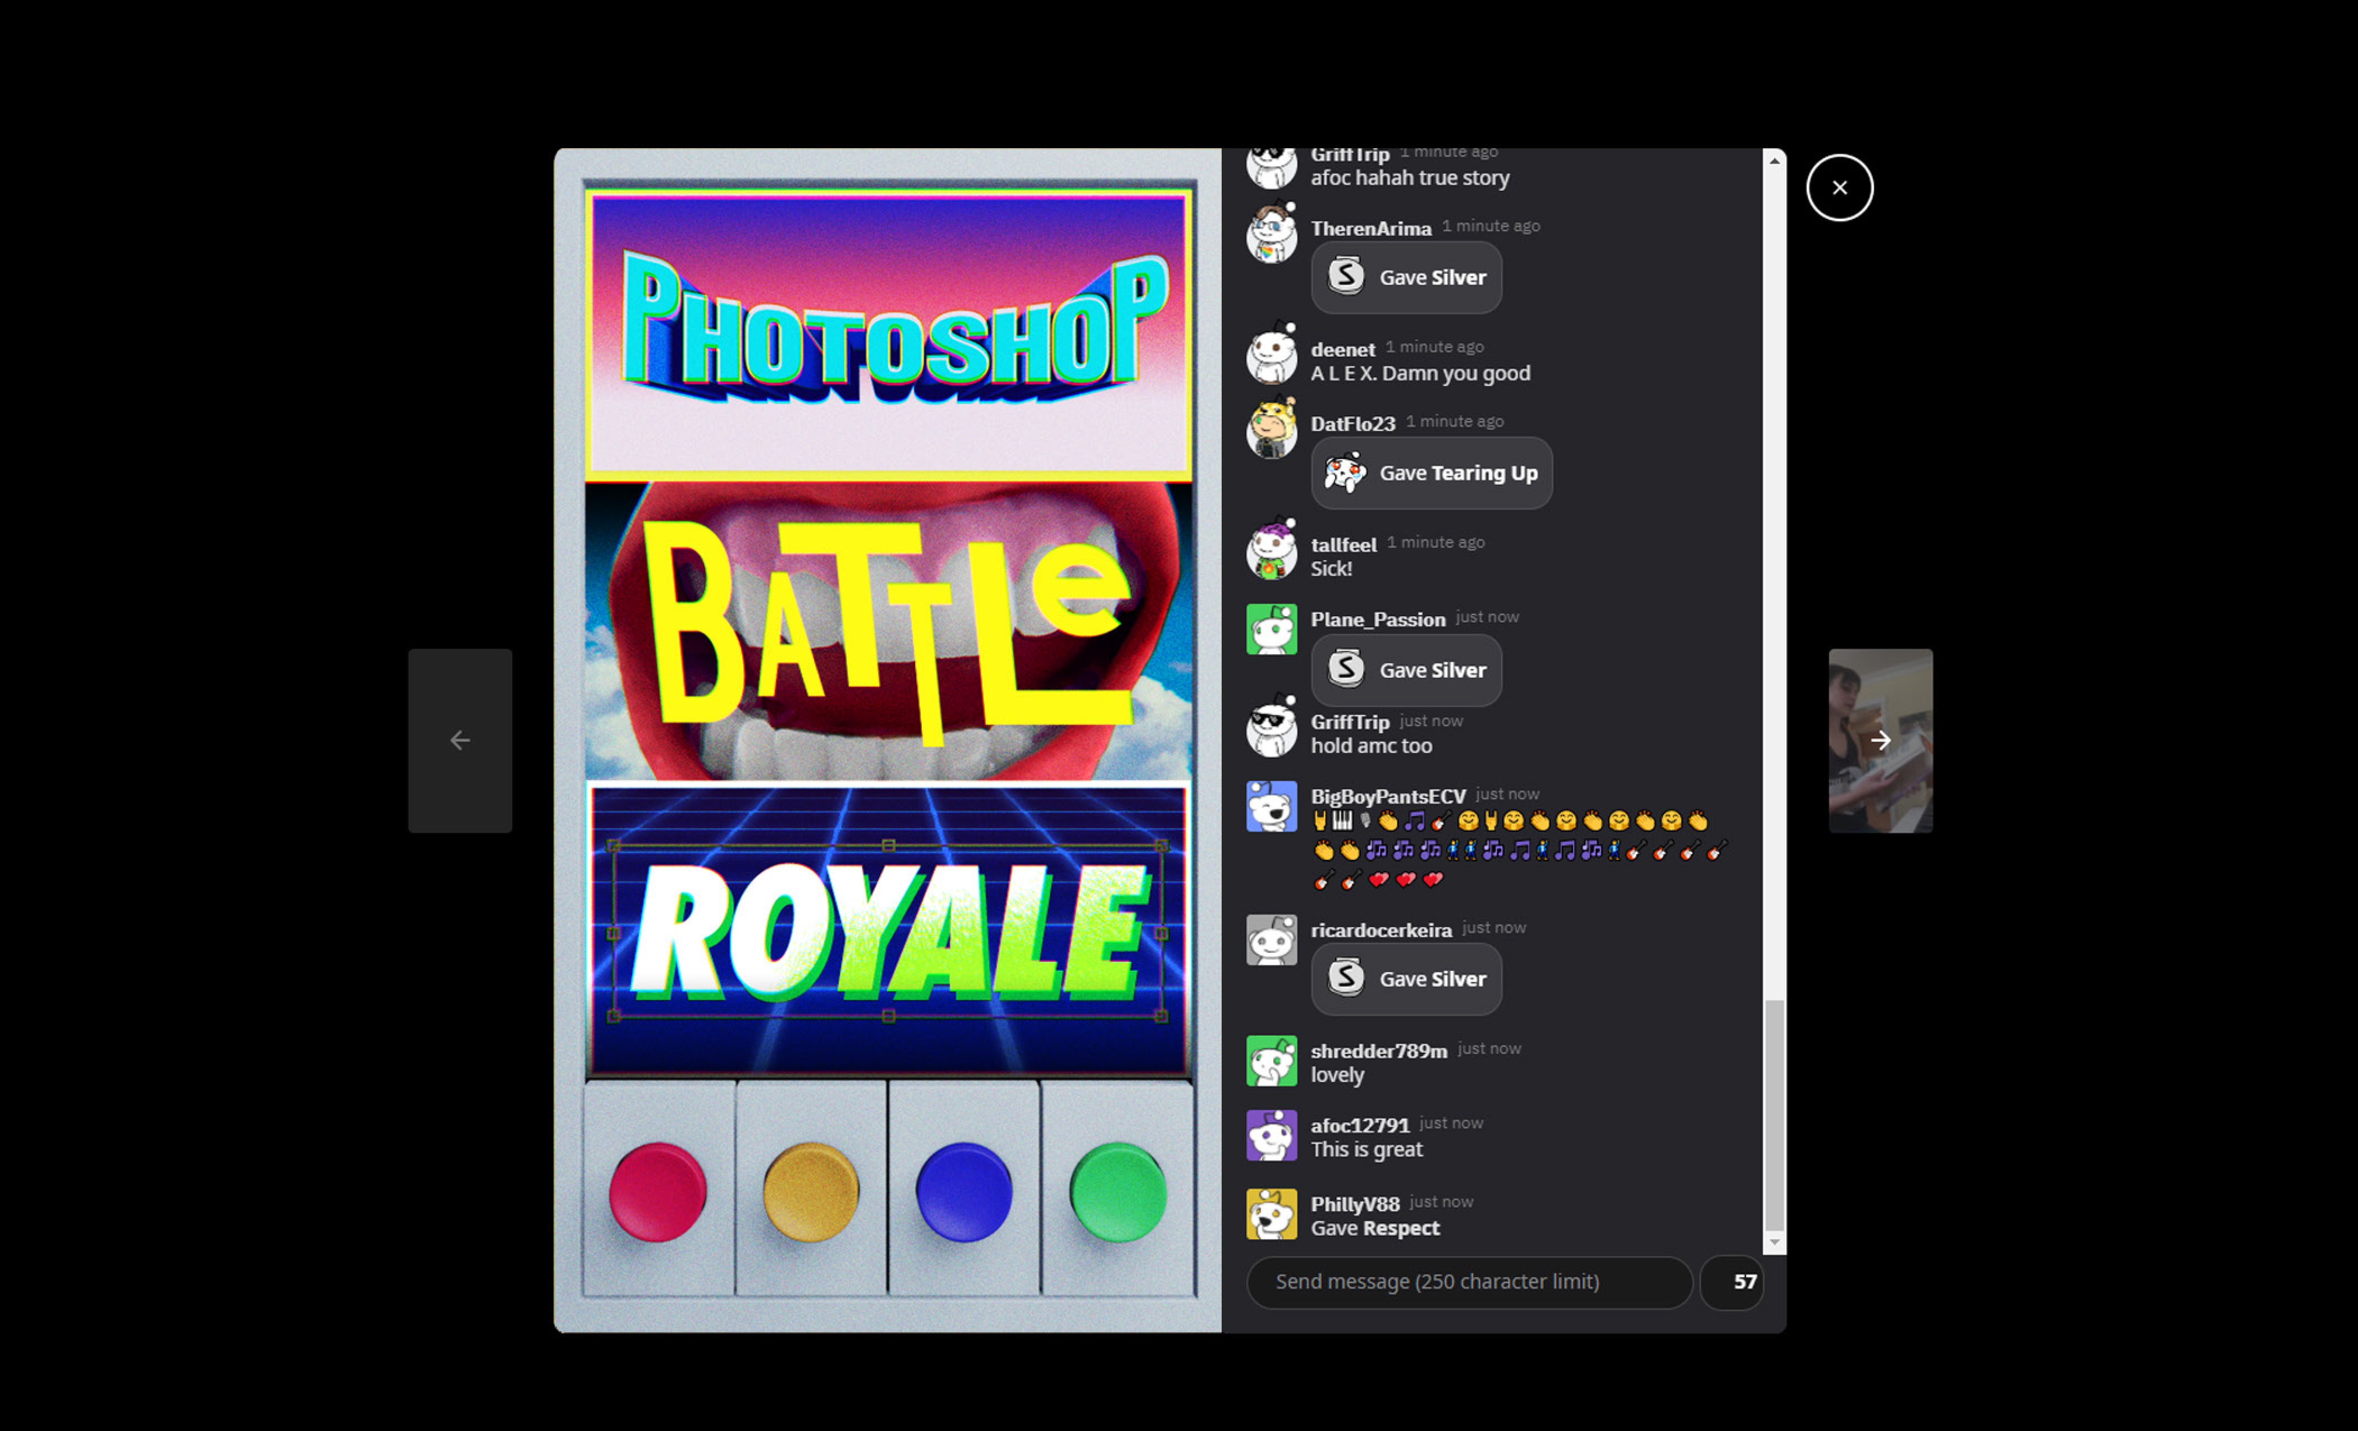Click the 'lovely' chat message

pyautogui.click(x=1337, y=1075)
